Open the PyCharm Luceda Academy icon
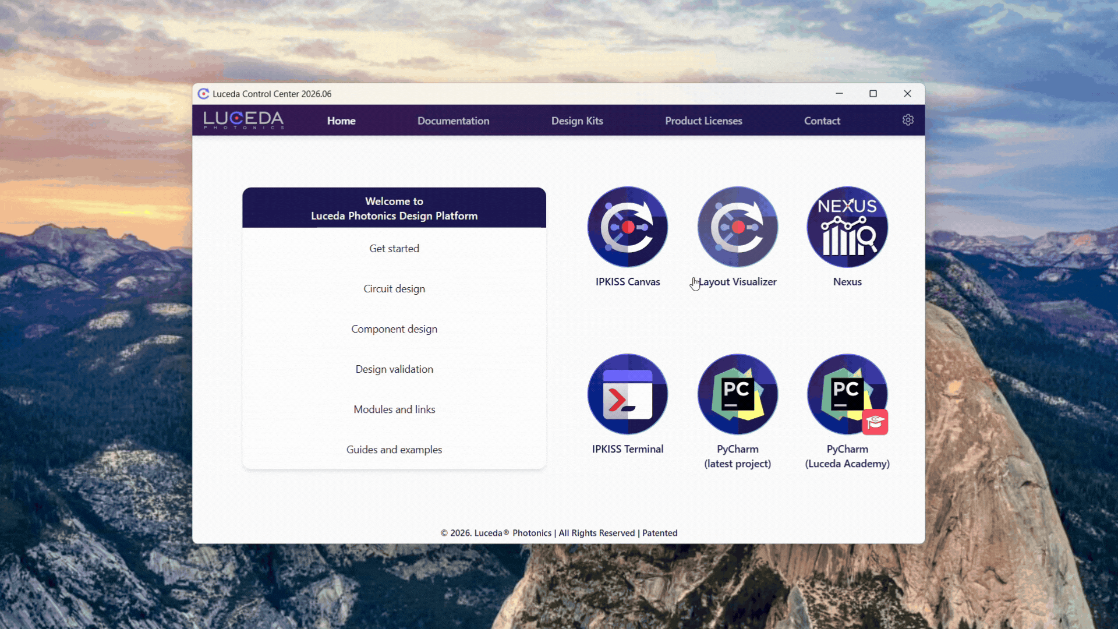The width and height of the screenshot is (1118, 629). pyautogui.click(x=847, y=394)
